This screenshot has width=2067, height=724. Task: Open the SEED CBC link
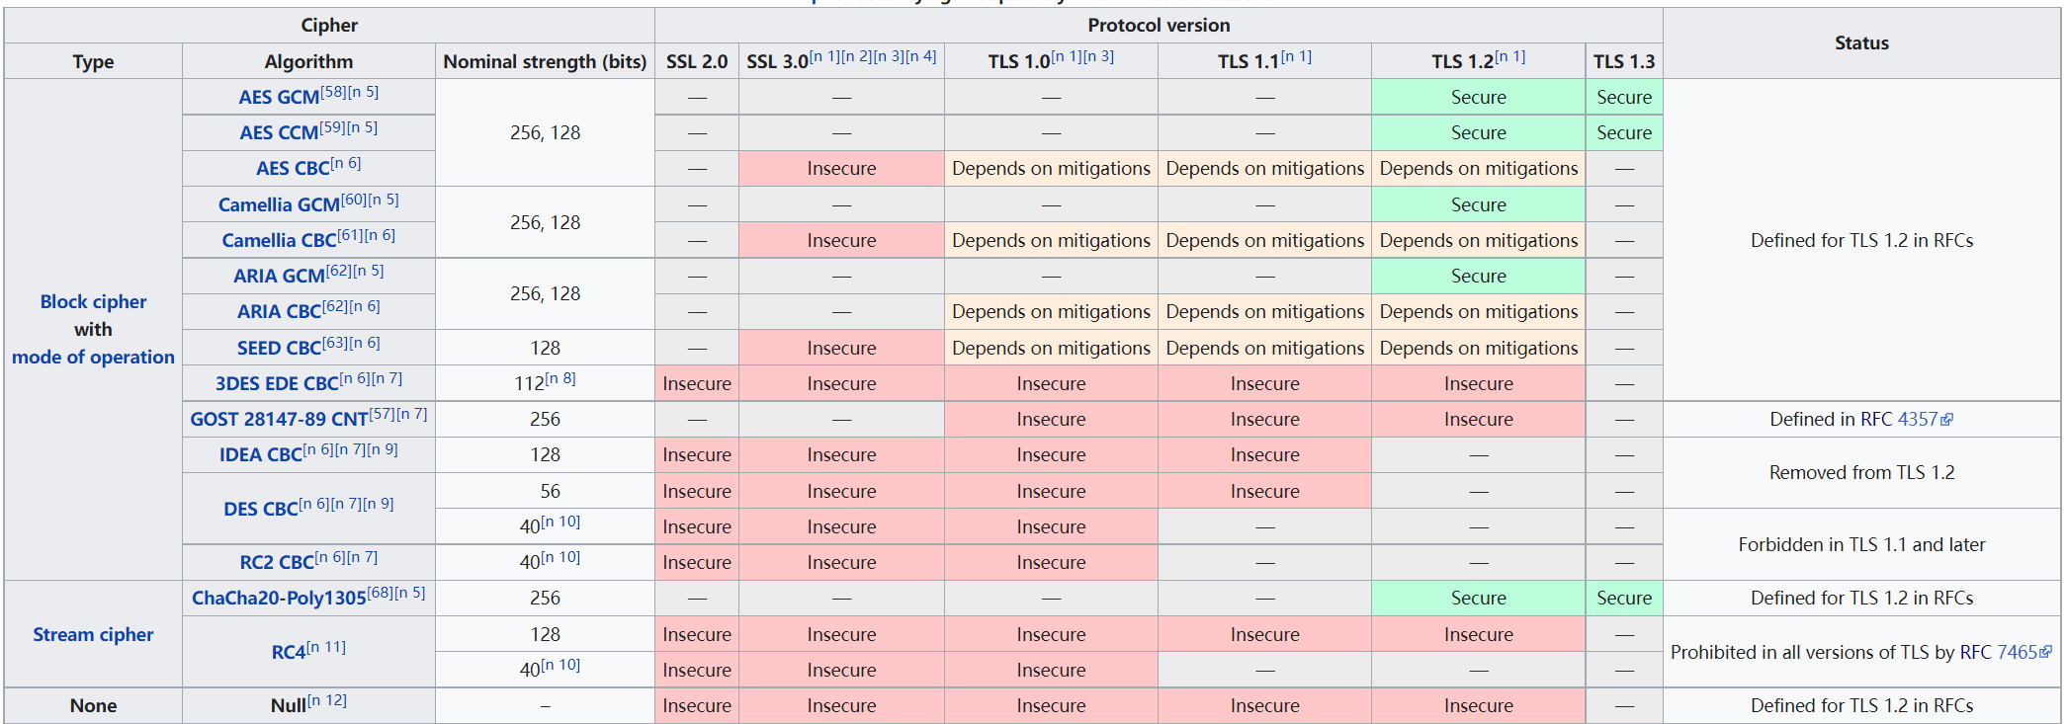coord(278,349)
